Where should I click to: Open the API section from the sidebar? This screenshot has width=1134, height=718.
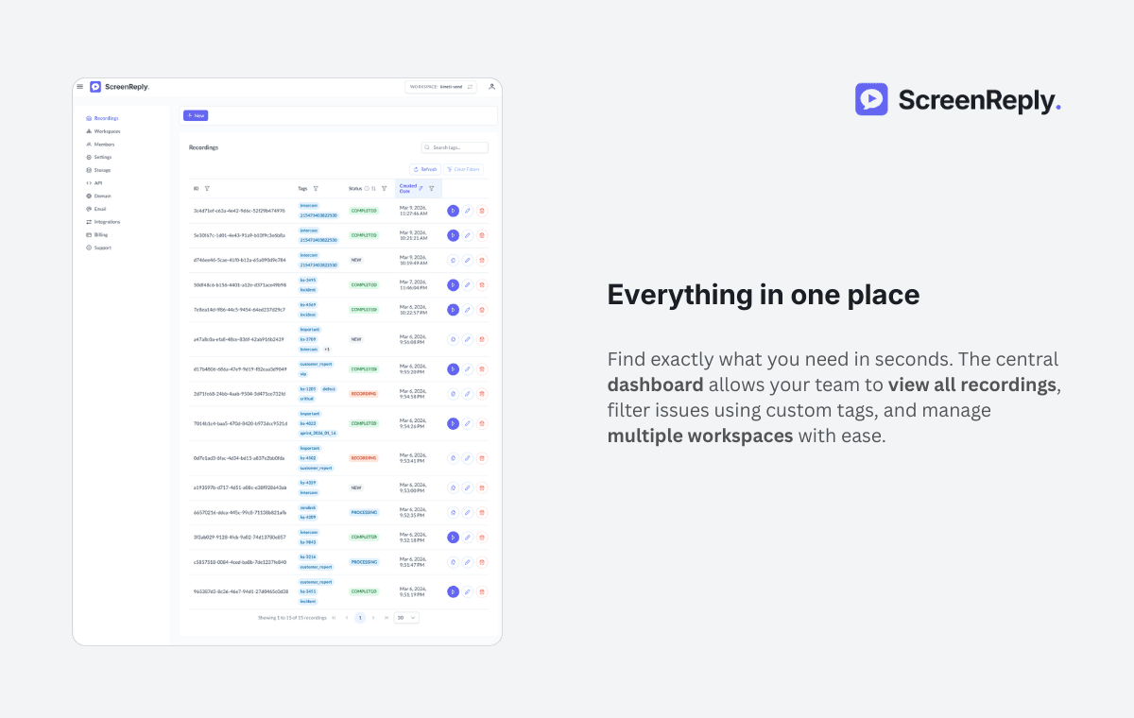point(98,182)
